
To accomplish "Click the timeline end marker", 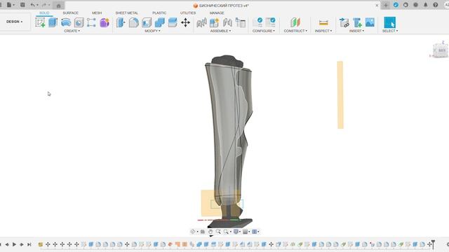I will (433, 244).
